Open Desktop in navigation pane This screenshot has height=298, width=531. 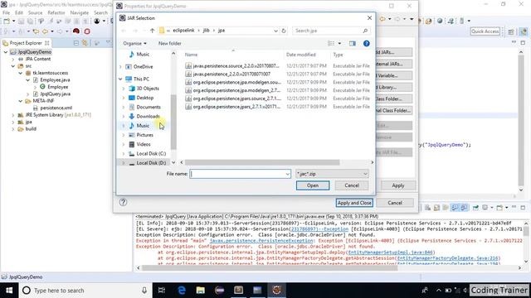(x=144, y=98)
